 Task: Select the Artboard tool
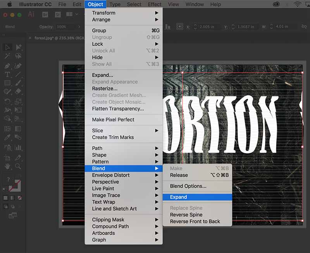(x=7, y=158)
